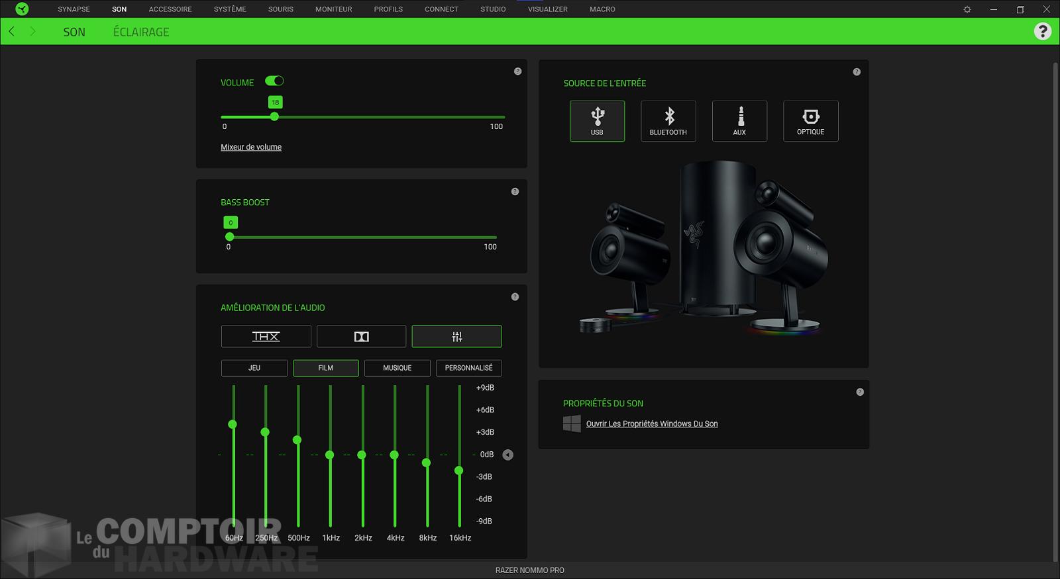The width and height of the screenshot is (1060, 579).
Task: Open the Connect tab
Action: click(x=441, y=9)
